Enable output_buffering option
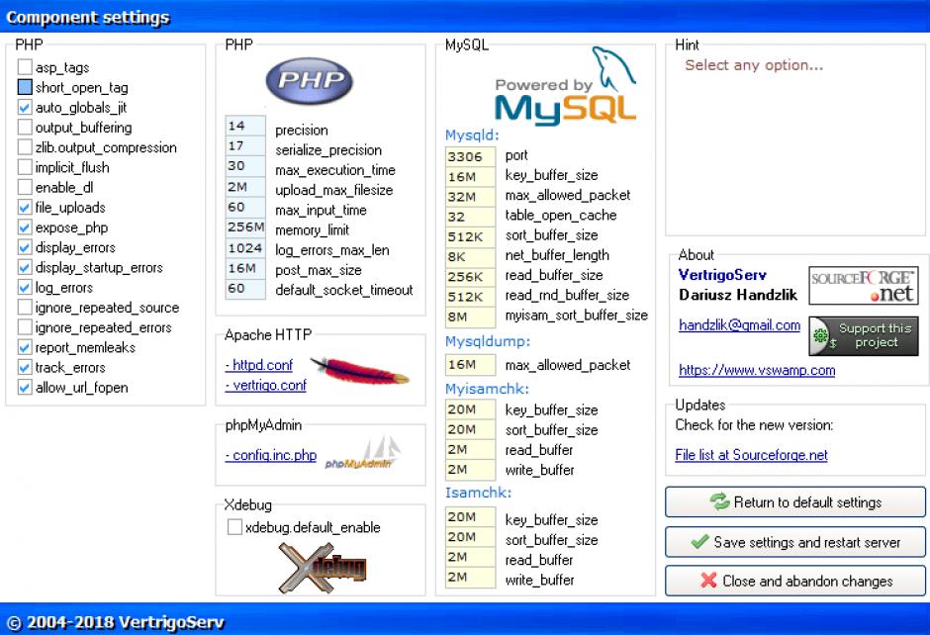930x635 pixels. pyautogui.click(x=25, y=127)
